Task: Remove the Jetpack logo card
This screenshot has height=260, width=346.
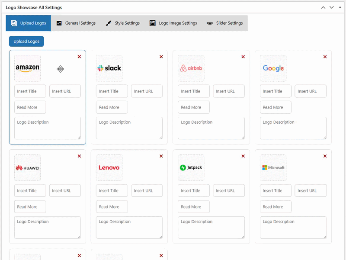Action: point(243,156)
